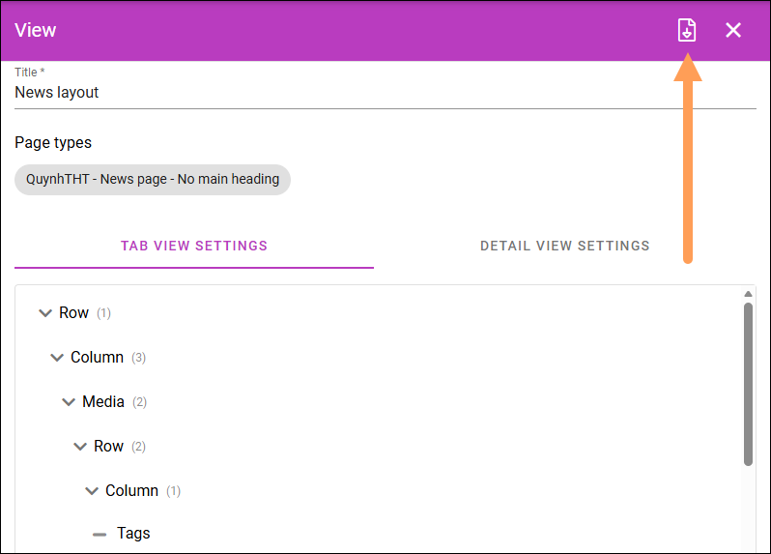Viewport: 771px width, 554px height.
Task: Select the 'Media' tree node label
Action: 103,402
